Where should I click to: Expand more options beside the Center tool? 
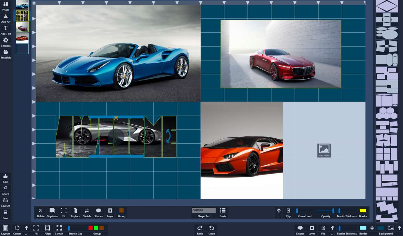coord(27,230)
